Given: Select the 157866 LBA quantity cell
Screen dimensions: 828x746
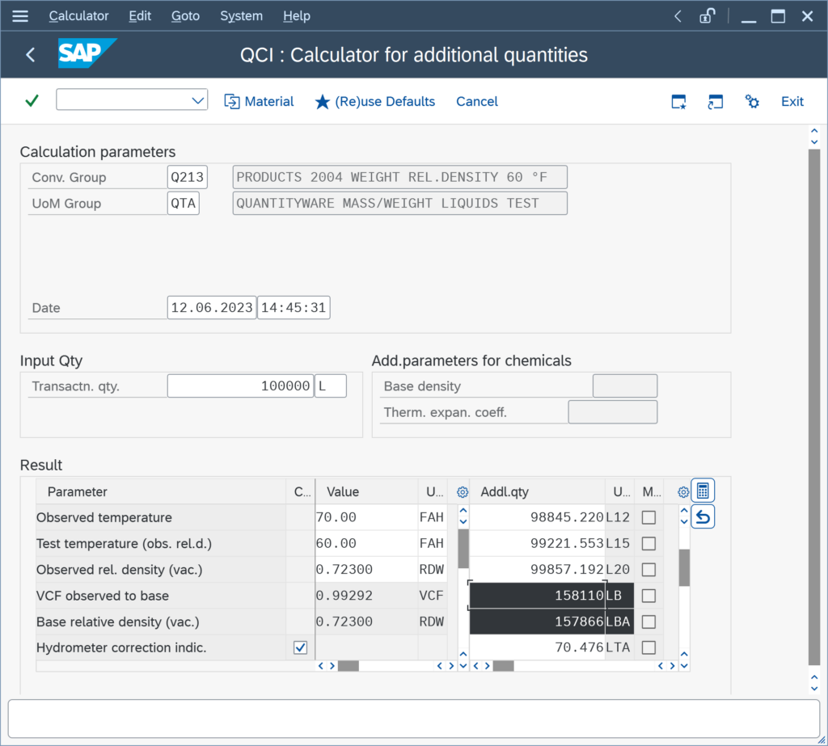Looking at the screenshot, I should (537, 622).
